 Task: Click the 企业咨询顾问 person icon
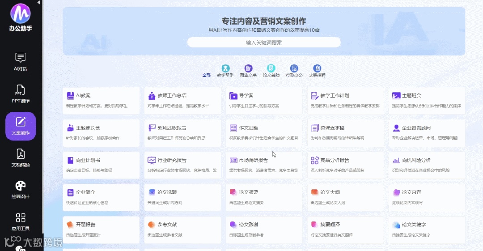[396, 128]
